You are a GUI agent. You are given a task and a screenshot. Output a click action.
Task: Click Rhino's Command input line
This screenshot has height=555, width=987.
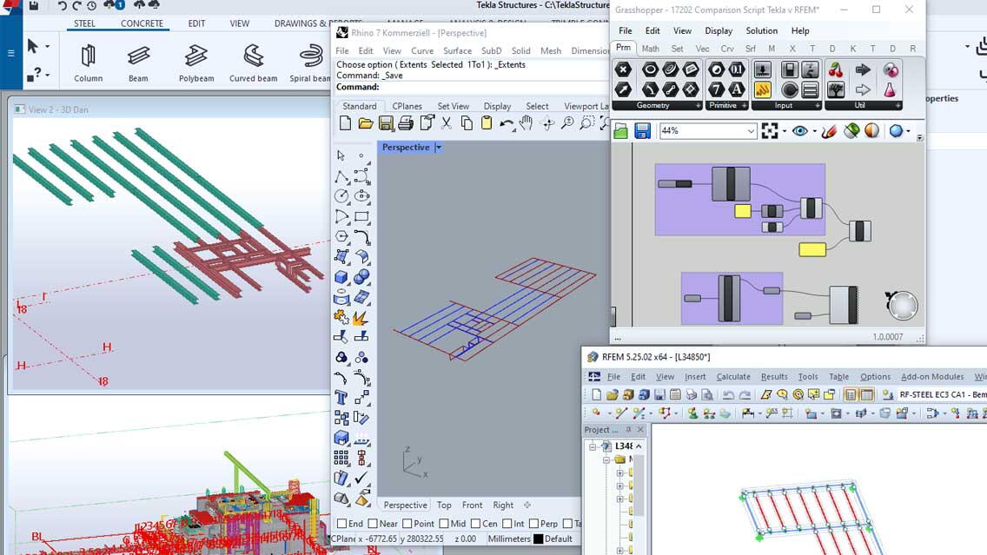click(x=472, y=87)
